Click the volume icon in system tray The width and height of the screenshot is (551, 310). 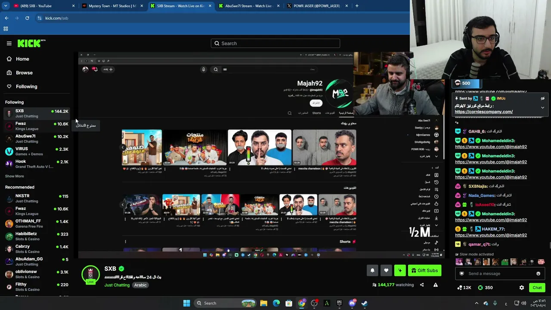523,303
